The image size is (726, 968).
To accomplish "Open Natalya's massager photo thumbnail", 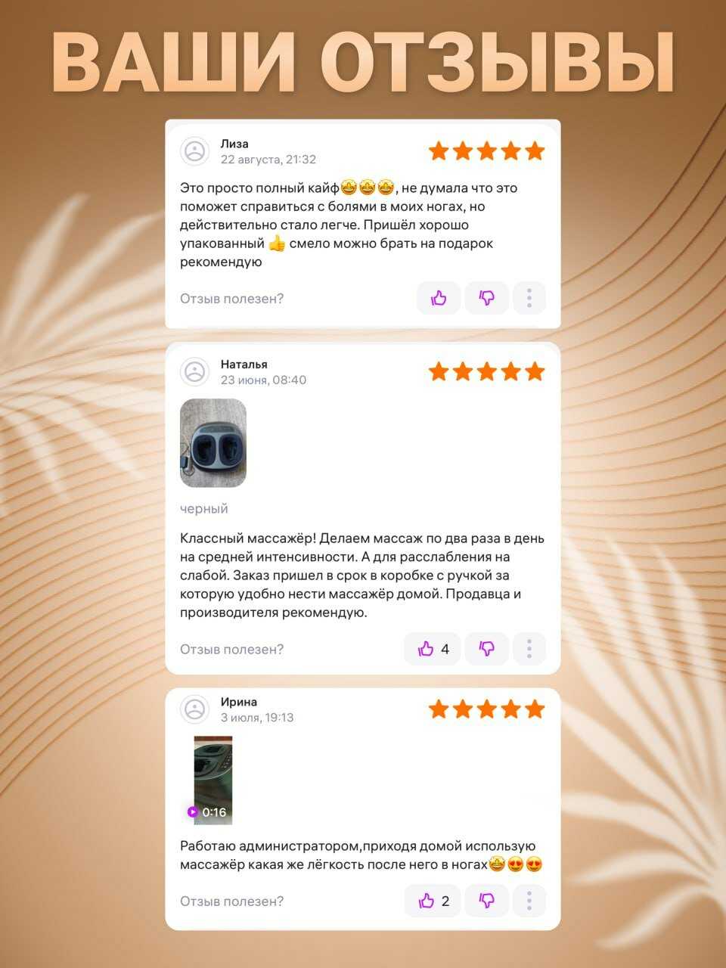I will click(x=213, y=443).
